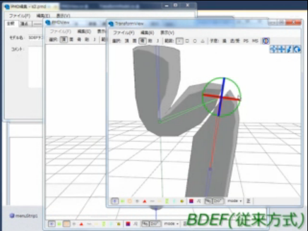Select face (面) mode in PMDView toolbar
This screenshot has width=308, height=231.
pos(71,40)
